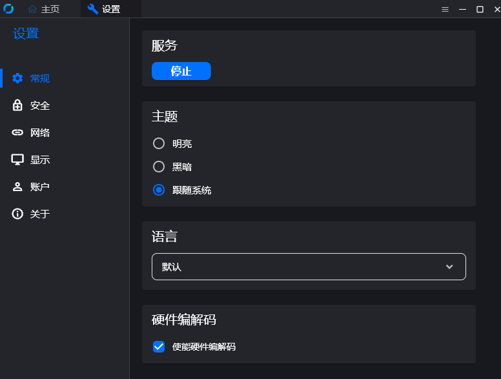The image size is (501, 379).
Task: Select the 设置 tab with wrench
Action: point(104,9)
